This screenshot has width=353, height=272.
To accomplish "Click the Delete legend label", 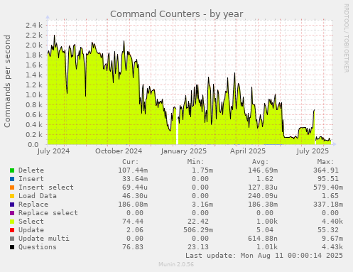I will (31, 170).
